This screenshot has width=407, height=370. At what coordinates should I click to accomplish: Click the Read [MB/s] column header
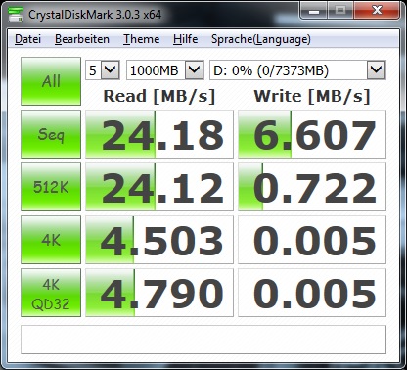159,97
